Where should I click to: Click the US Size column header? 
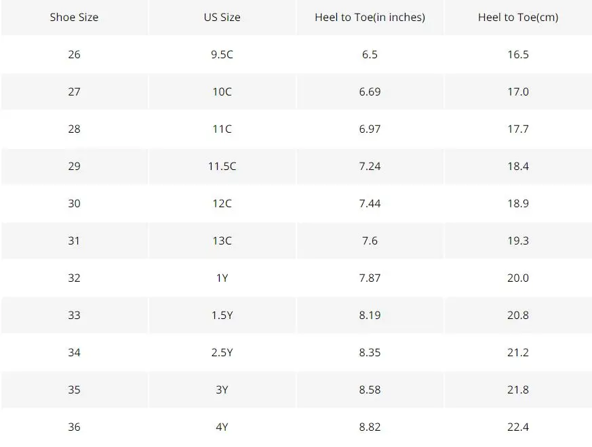point(222,18)
